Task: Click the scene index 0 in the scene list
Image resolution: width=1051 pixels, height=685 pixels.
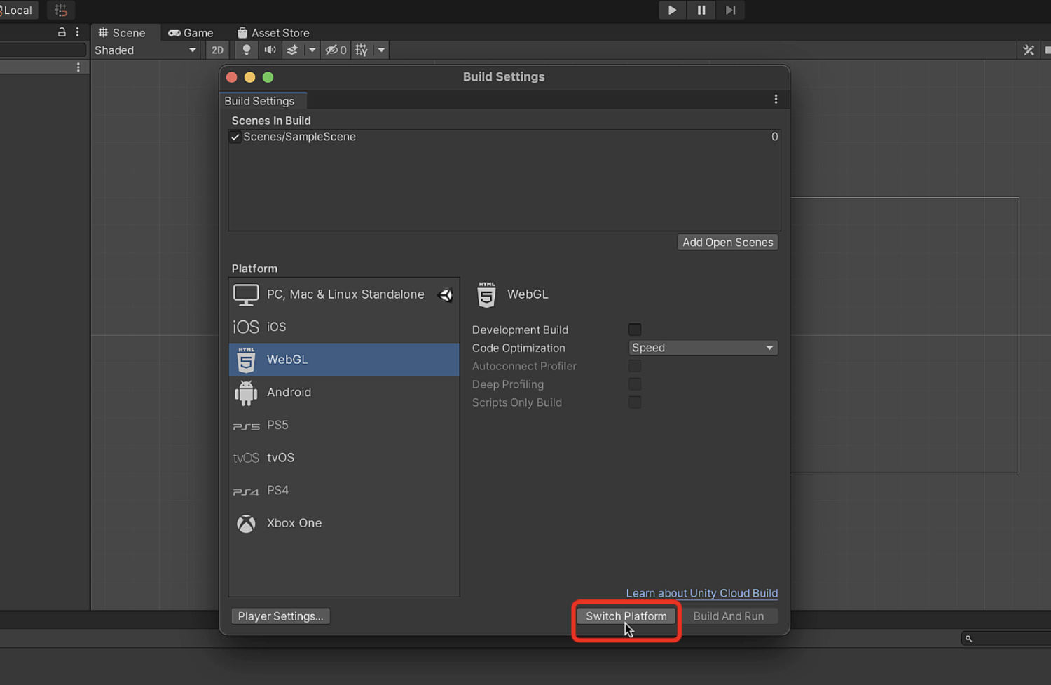Action: [x=774, y=137]
